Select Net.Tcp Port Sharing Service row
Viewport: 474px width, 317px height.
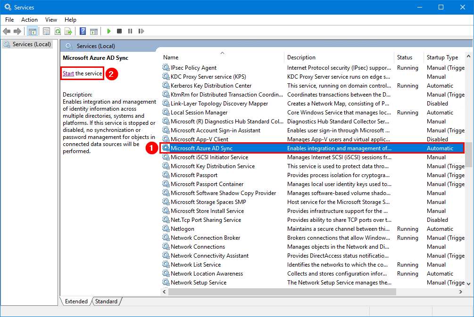tap(313, 220)
